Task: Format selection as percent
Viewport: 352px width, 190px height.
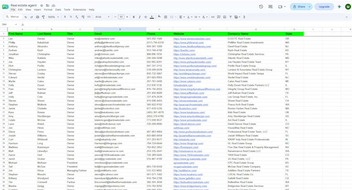Action: pyautogui.click(x=71, y=17)
